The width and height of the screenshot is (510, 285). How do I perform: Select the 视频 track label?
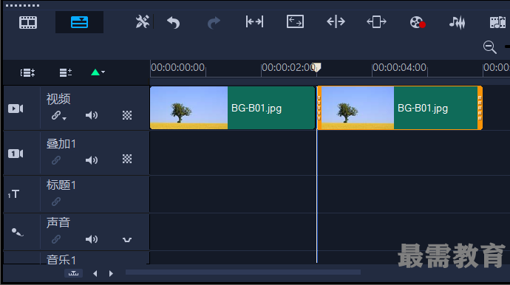pos(58,99)
